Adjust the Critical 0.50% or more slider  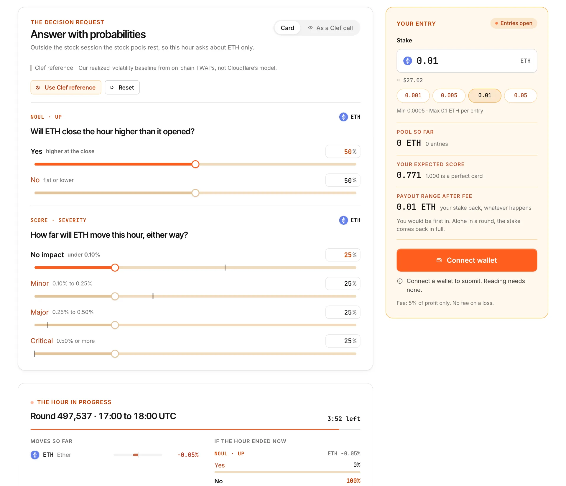point(195,354)
